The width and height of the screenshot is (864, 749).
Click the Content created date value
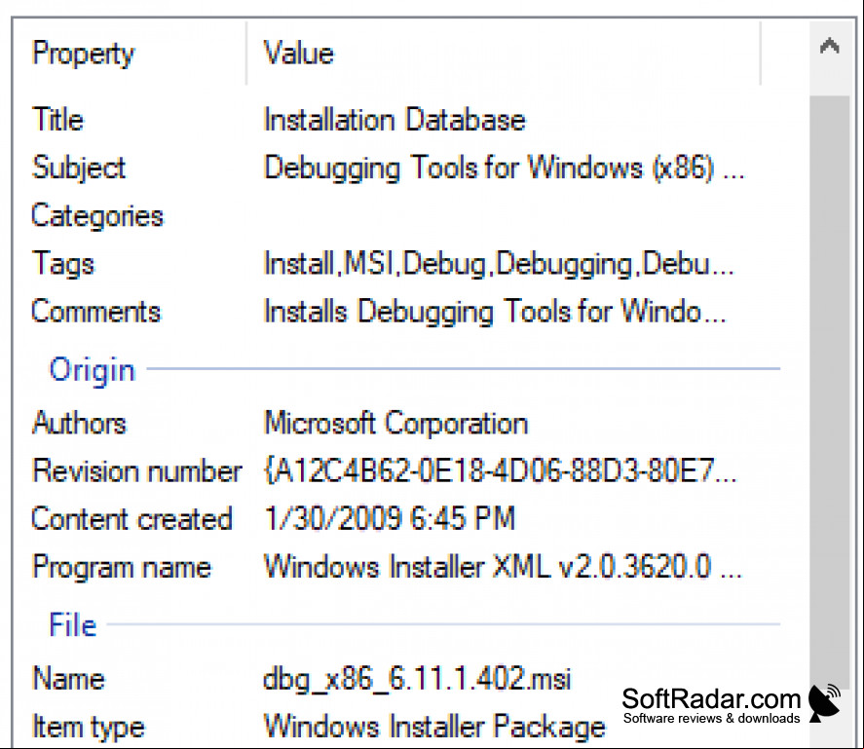point(390,518)
